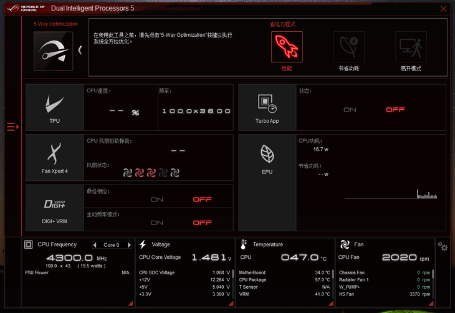Switch active frequency mode ON
The image size is (455, 313).
157,223
